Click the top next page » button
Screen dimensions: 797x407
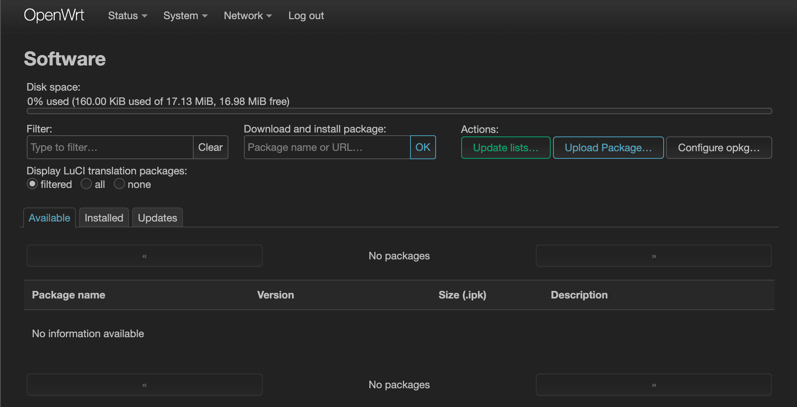(654, 256)
